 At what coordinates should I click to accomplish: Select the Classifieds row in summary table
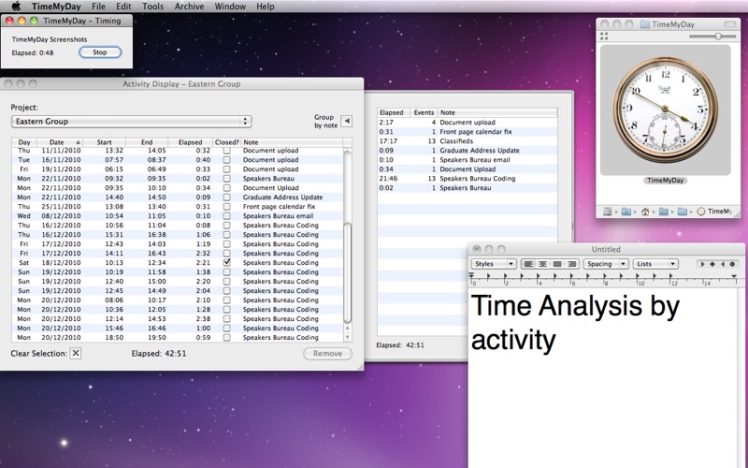click(x=467, y=141)
